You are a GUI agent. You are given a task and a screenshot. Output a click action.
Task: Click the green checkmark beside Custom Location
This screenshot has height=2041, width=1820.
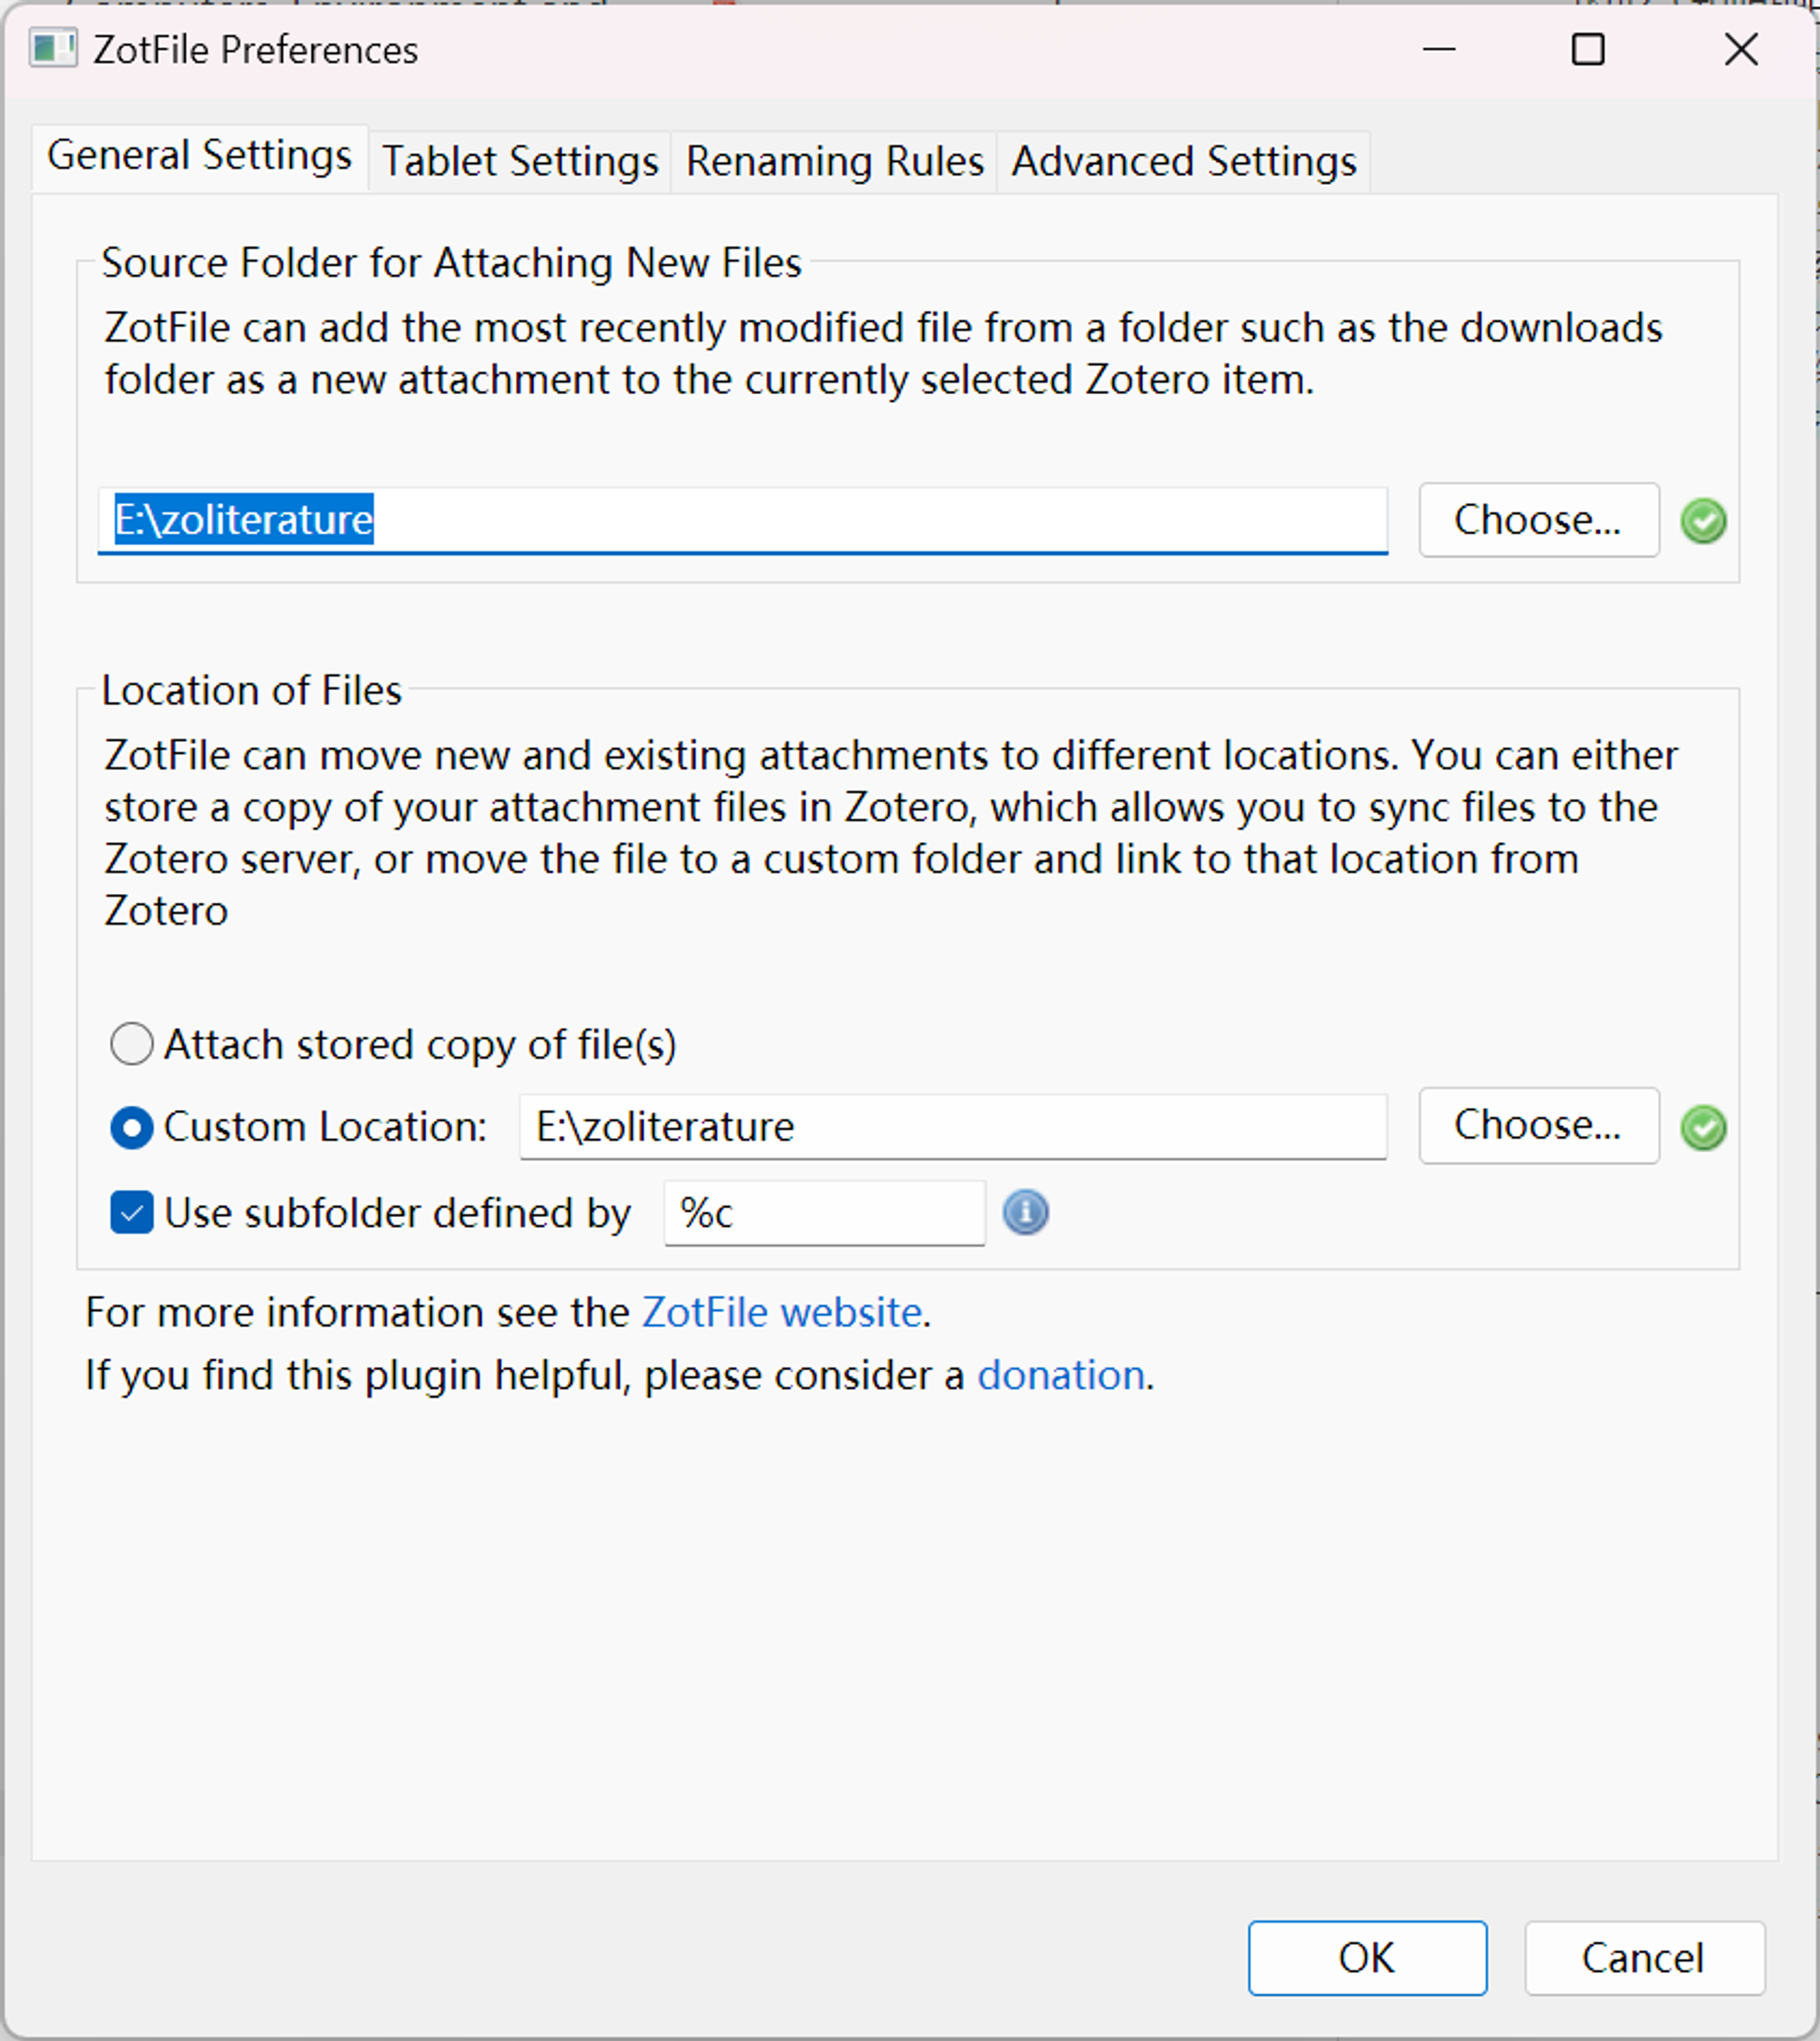coord(1703,1128)
